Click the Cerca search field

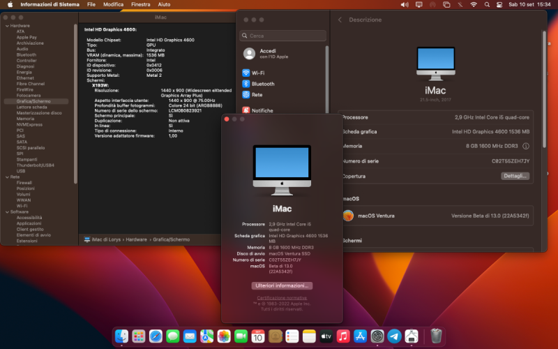point(282,35)
